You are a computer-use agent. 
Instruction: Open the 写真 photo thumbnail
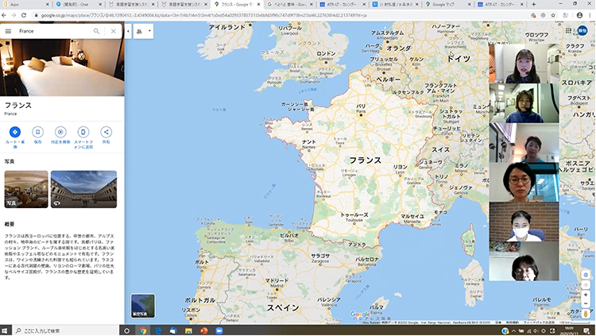click(26, 189)
